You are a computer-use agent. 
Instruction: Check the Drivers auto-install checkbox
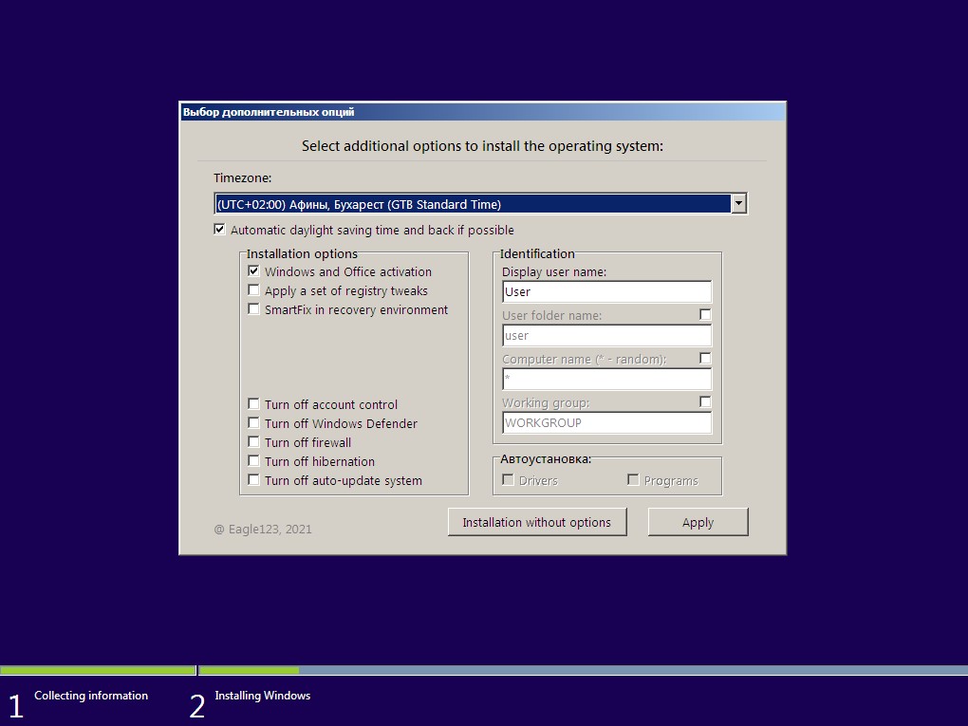pos(508,479)
